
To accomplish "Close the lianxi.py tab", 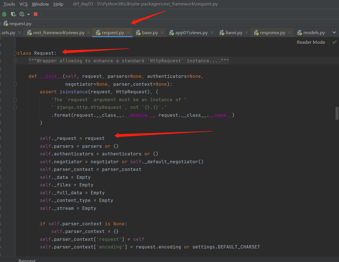I will coord(246,33).
